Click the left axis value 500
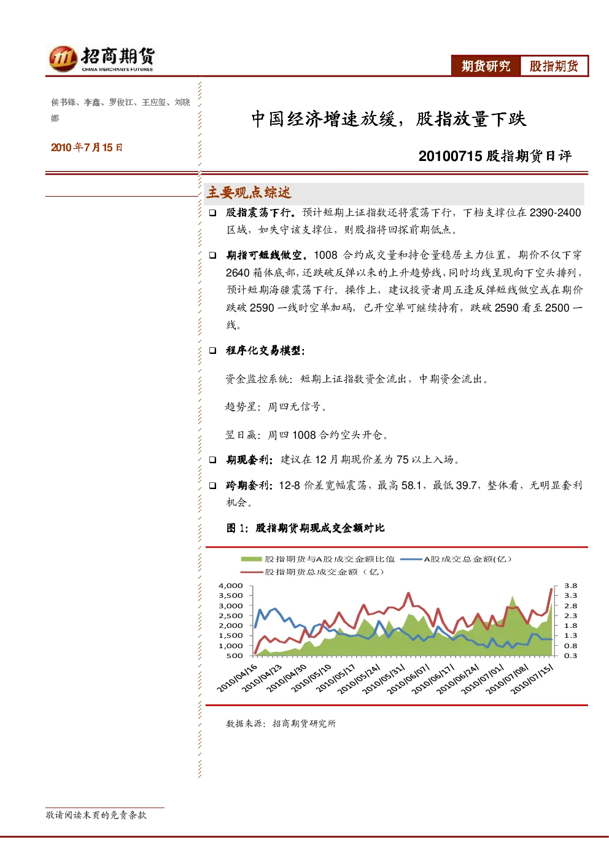Viewport: 609px width, 862px height. [235, 656]
